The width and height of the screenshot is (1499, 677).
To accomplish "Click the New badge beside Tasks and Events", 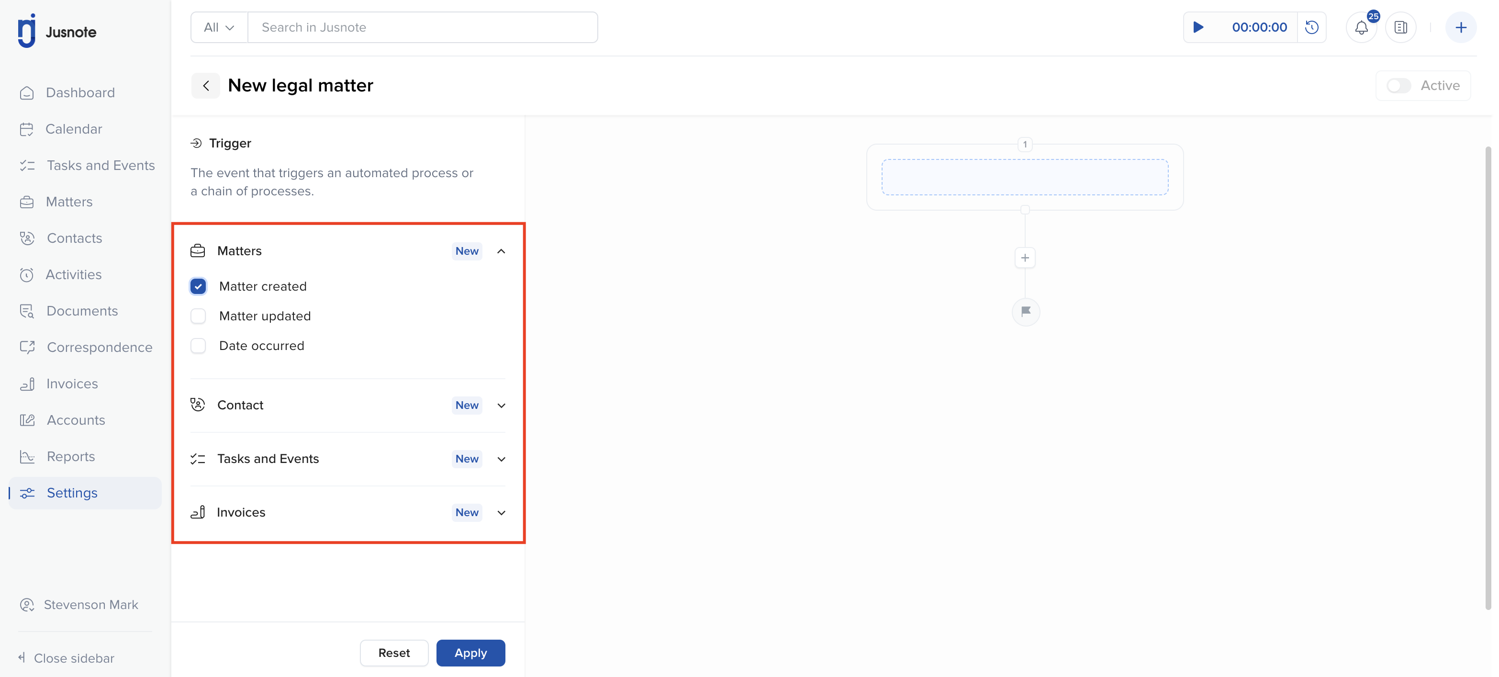I will tap(467, 459).
